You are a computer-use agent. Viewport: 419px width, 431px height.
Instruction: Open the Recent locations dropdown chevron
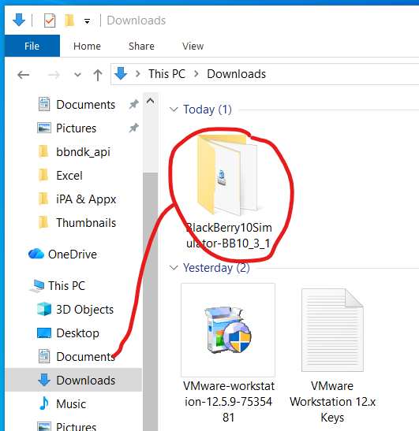pos(78,75)
